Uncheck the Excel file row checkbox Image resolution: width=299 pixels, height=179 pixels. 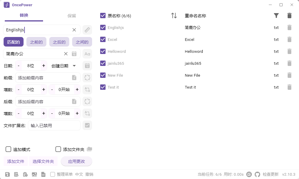[x=103, y=39]
